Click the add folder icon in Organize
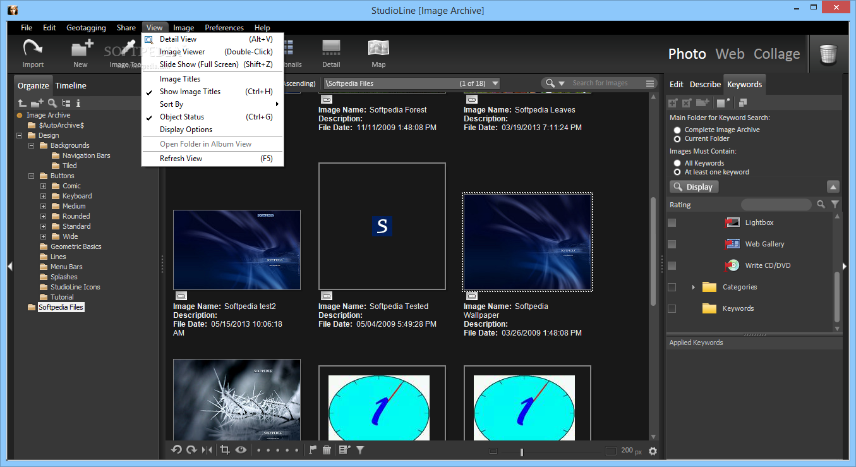This screenshot has width=856, height=467. pos(37,103)
